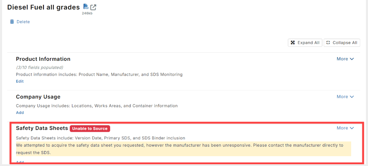Expand All sections button
Screen dimensions: 368x166
pos(305,43)
